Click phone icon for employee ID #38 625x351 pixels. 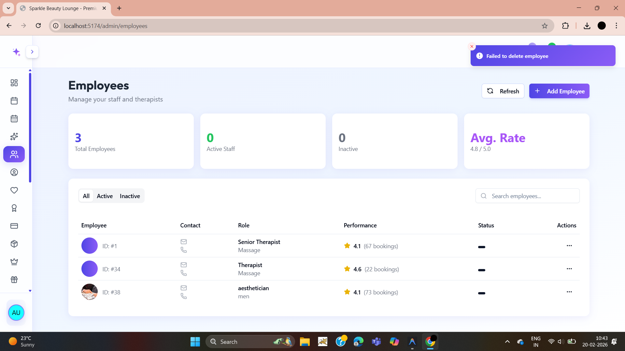[184, 296]
